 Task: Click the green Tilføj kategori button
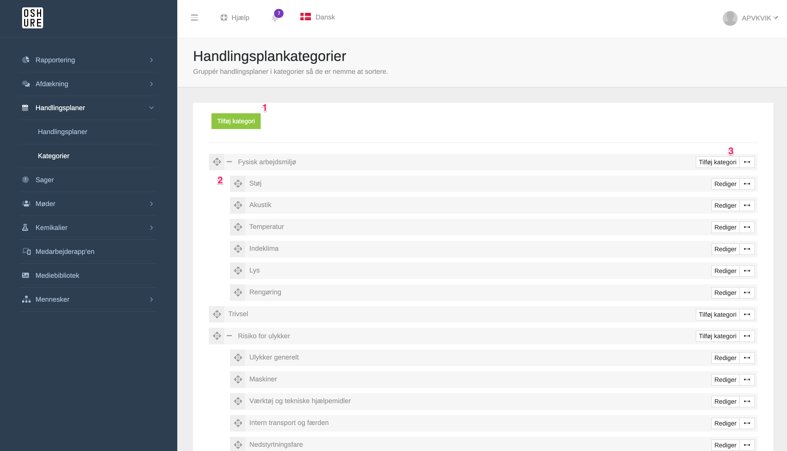(x=236, y=121)
